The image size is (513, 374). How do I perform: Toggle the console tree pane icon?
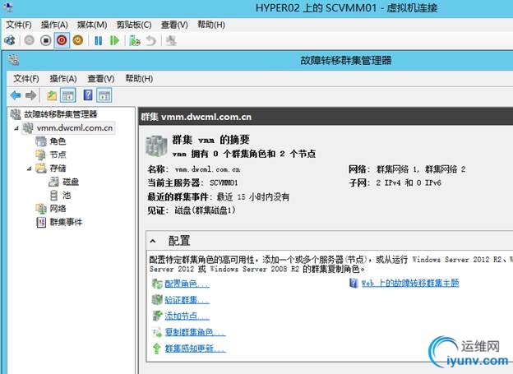pos(68,95)
